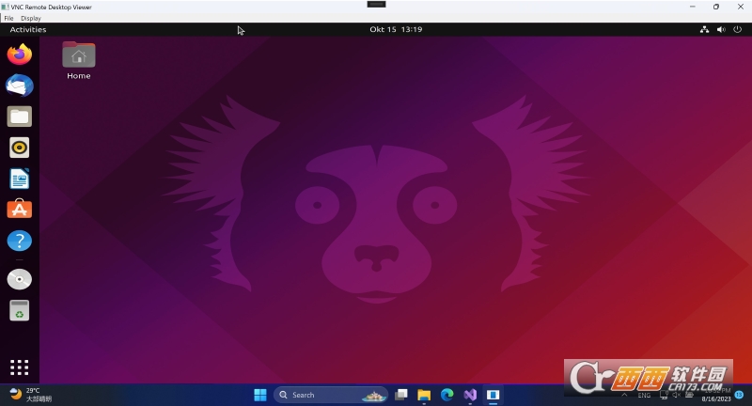This screenshot has width=752, height=406.
Task: Open Ubuntu Software store icon
Action: coord(19,210)
